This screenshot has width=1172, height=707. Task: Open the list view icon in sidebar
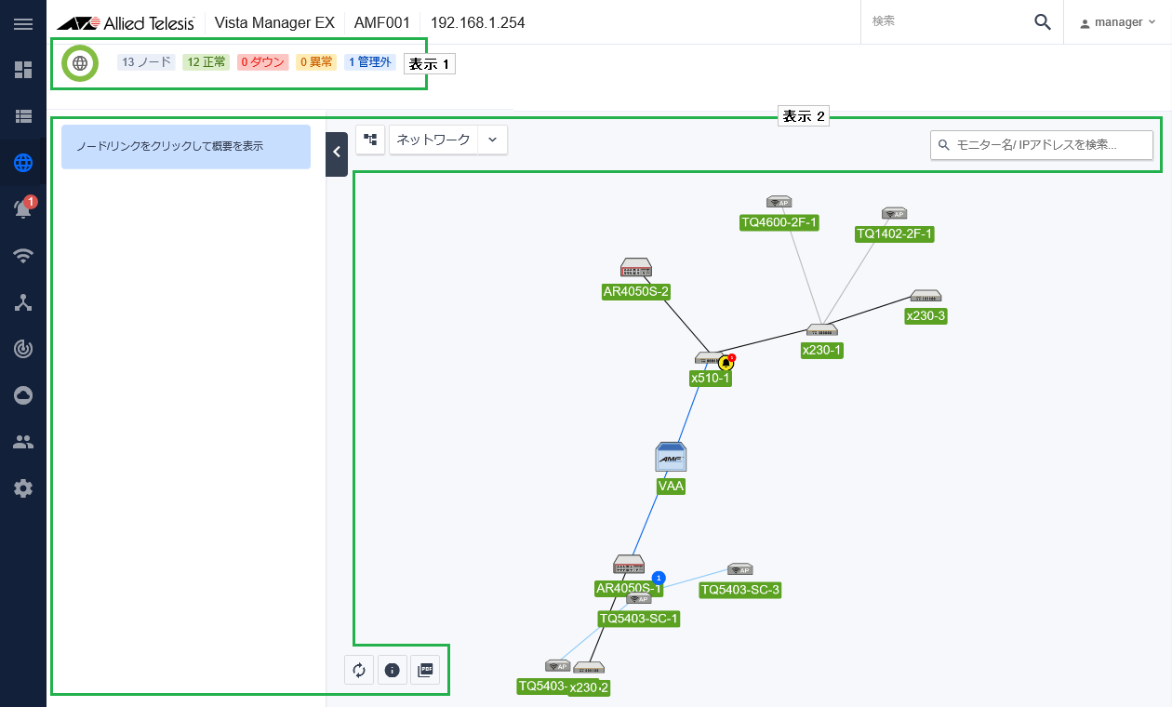point(23,116)
